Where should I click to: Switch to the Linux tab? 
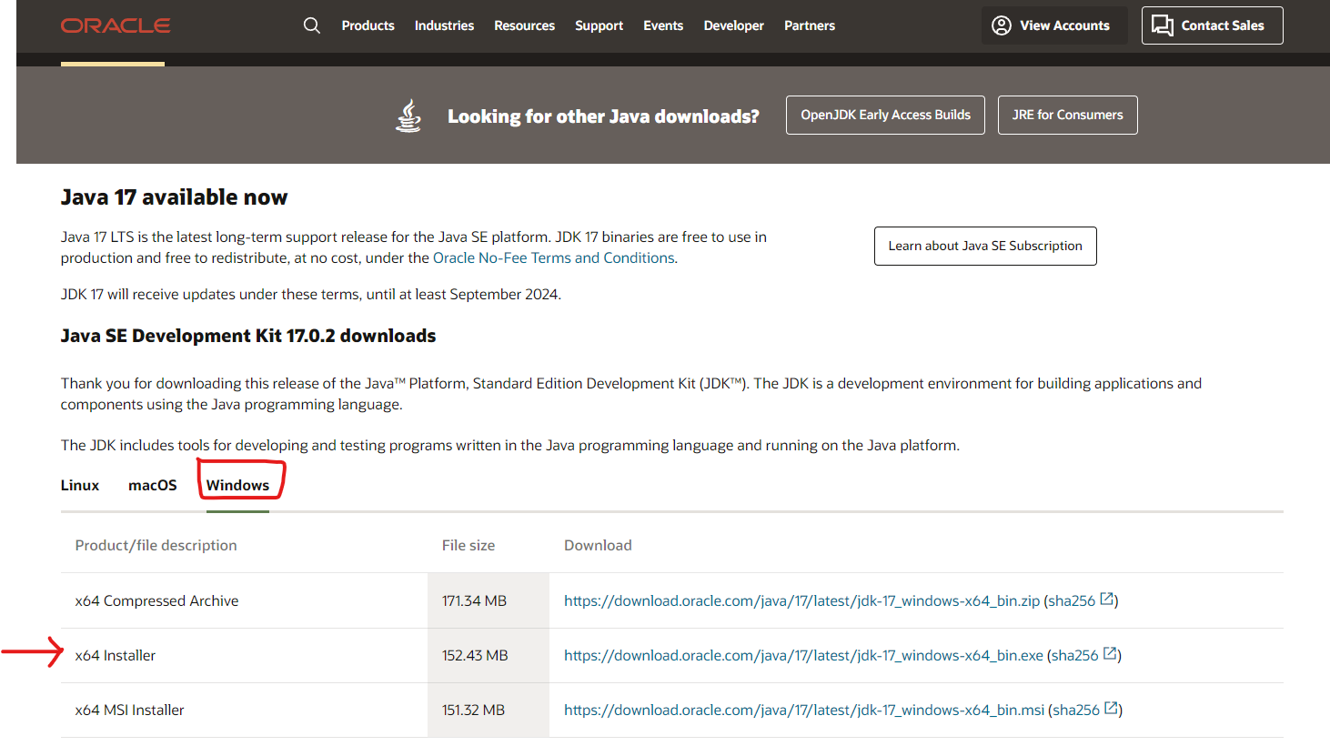[x=80, y=485]
